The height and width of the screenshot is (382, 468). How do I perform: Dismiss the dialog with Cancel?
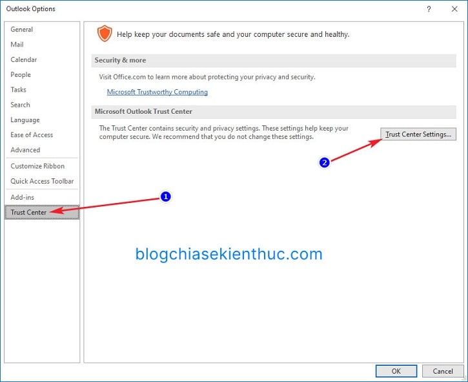click(x=443, y=371)
